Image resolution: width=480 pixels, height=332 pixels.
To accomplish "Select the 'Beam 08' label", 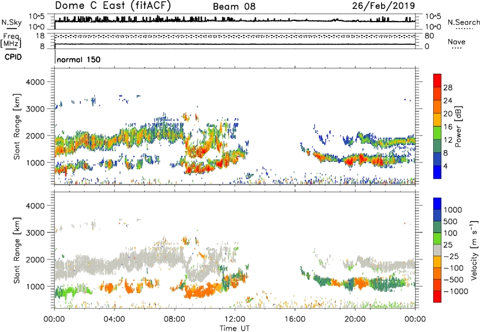I will pyautogui.click(x=234, y=7).
